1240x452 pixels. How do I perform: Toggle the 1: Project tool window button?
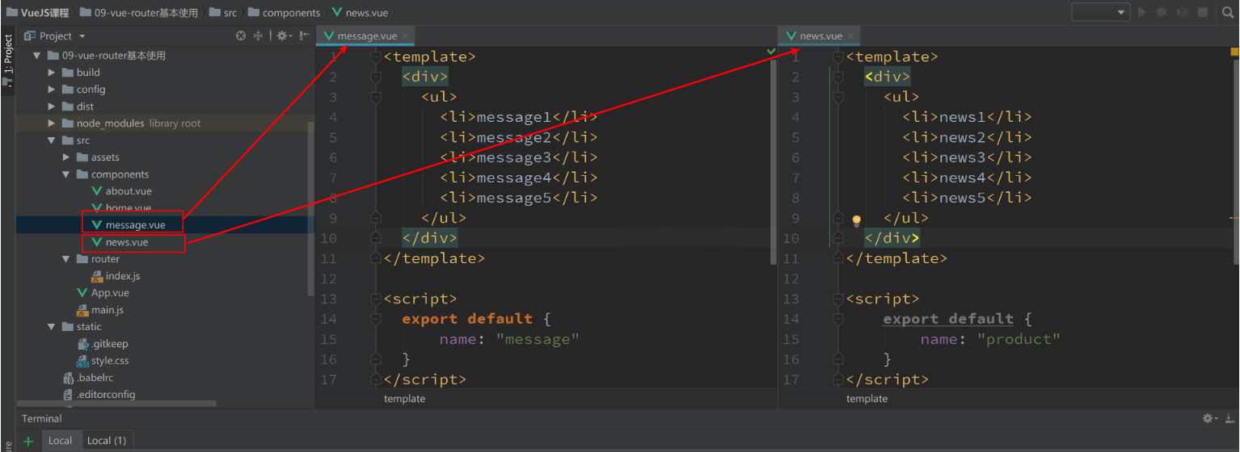point(8,61)
